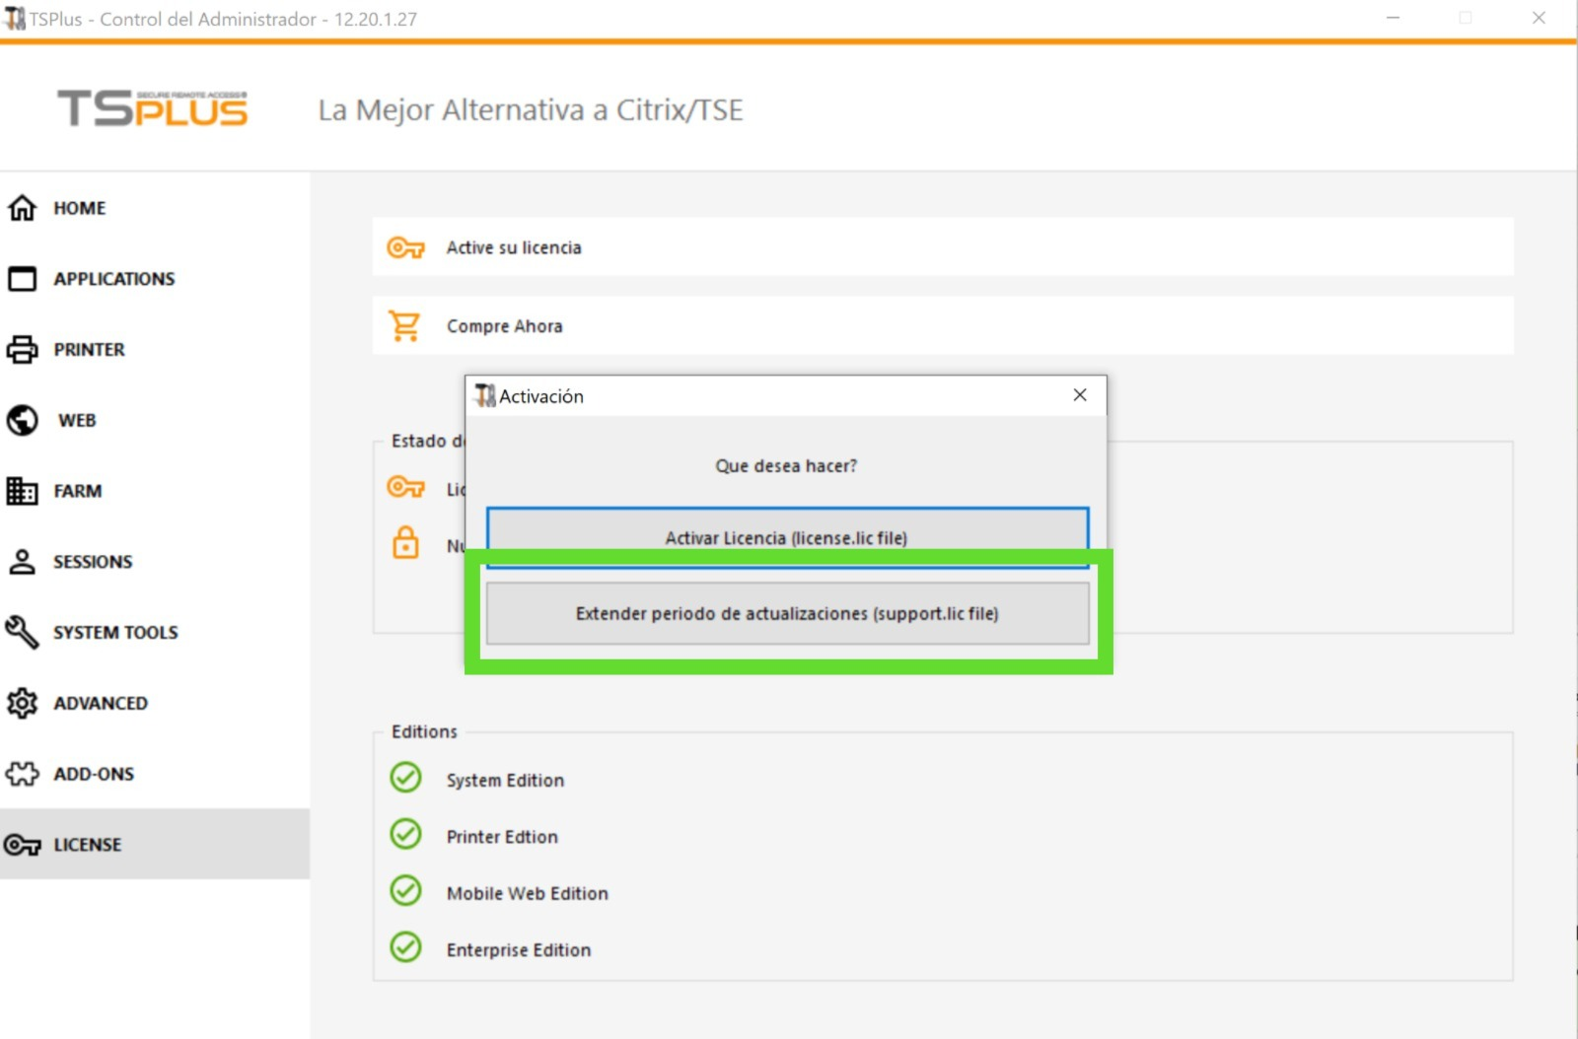Click the APPLICATIONS window icon

(x=22, y=279)
